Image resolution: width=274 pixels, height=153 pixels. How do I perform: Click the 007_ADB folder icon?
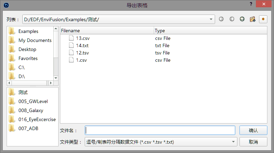(12, 128)
